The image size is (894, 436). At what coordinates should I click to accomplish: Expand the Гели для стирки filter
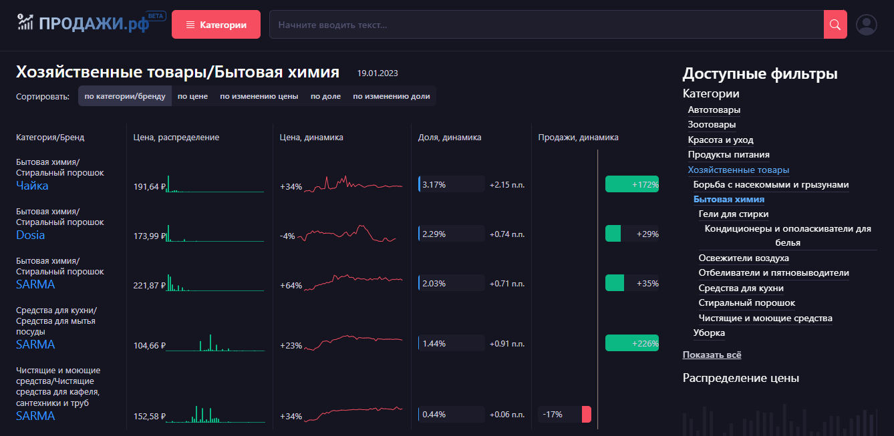pos(733,214)
